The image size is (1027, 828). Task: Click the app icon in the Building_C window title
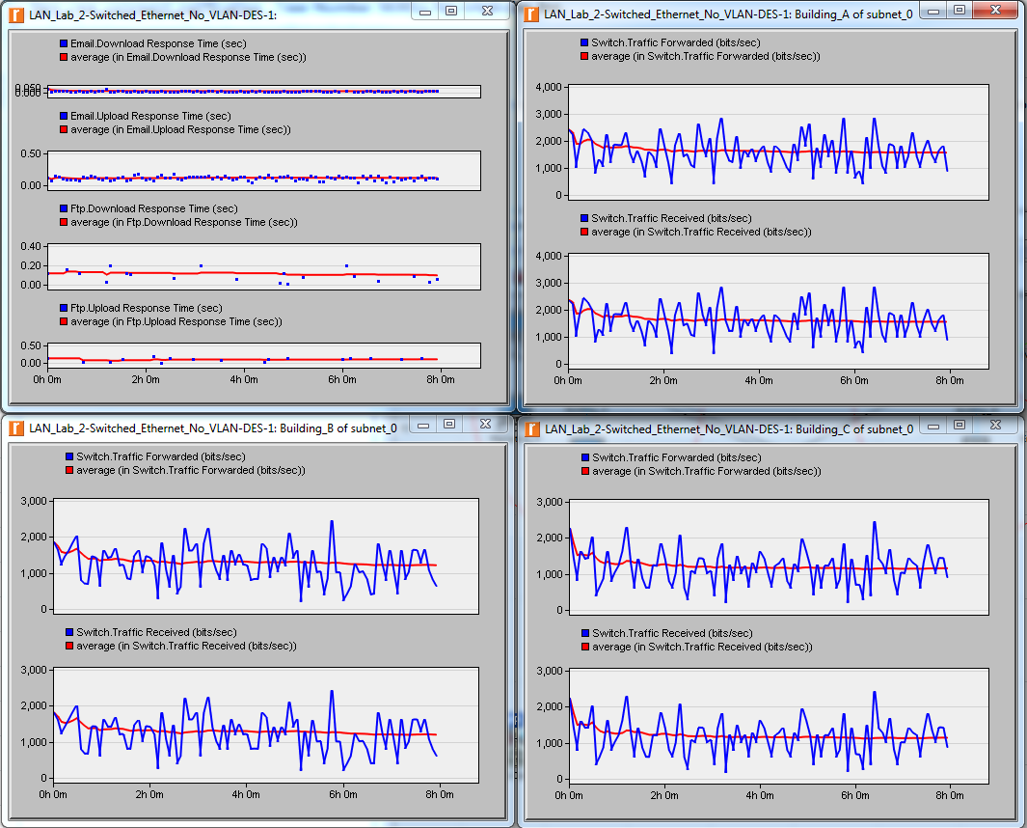coord(532,429)
